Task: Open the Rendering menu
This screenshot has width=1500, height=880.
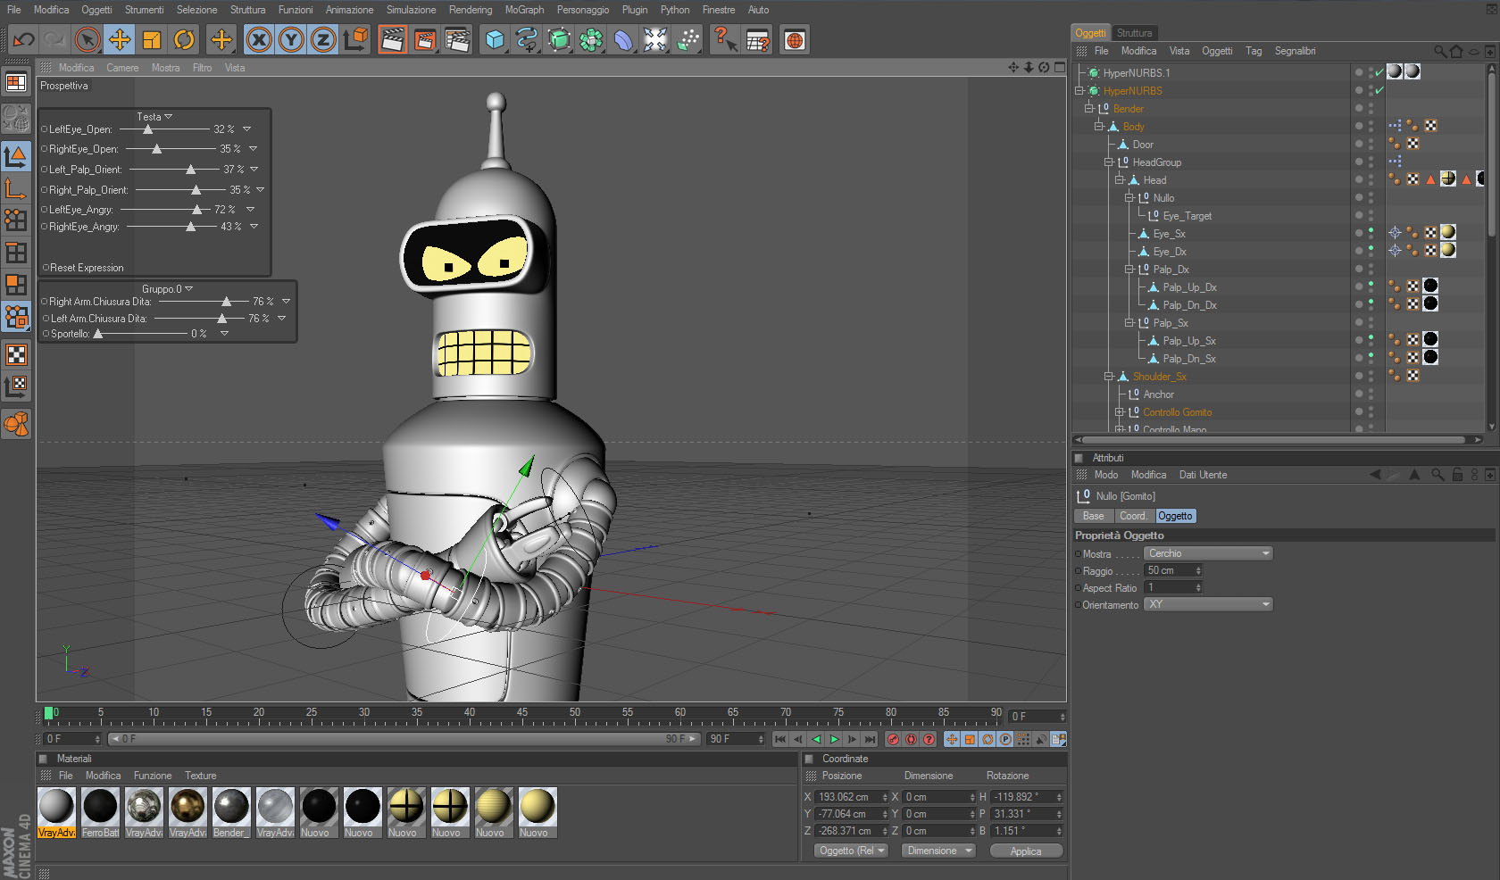Action: (x=471, y=10)
